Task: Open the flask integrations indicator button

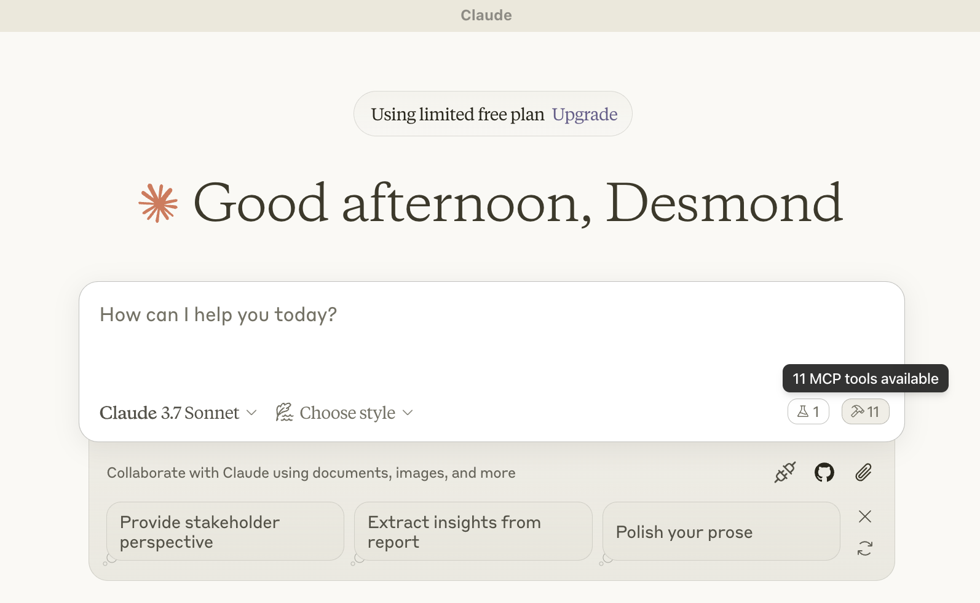Action: point(808,411)
